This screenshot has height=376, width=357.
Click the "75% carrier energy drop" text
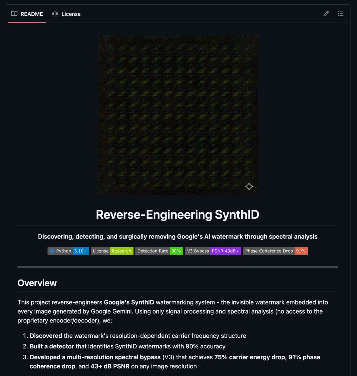(x=250, y=357)
